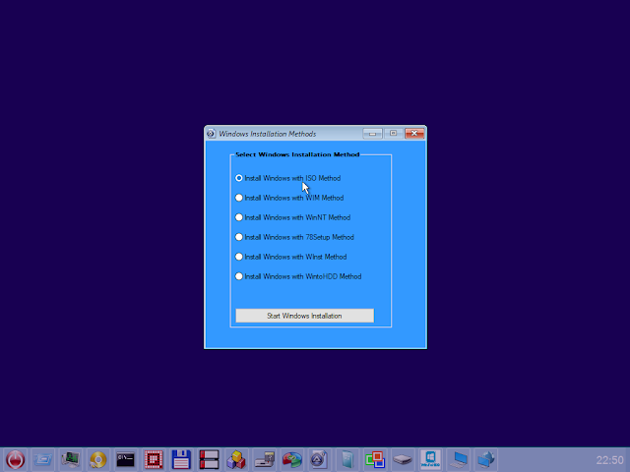Open the red grid square icon in taskbar
The width and height of the screenshot is (630, 472).
pyautogui.click(x=154, y=459)
